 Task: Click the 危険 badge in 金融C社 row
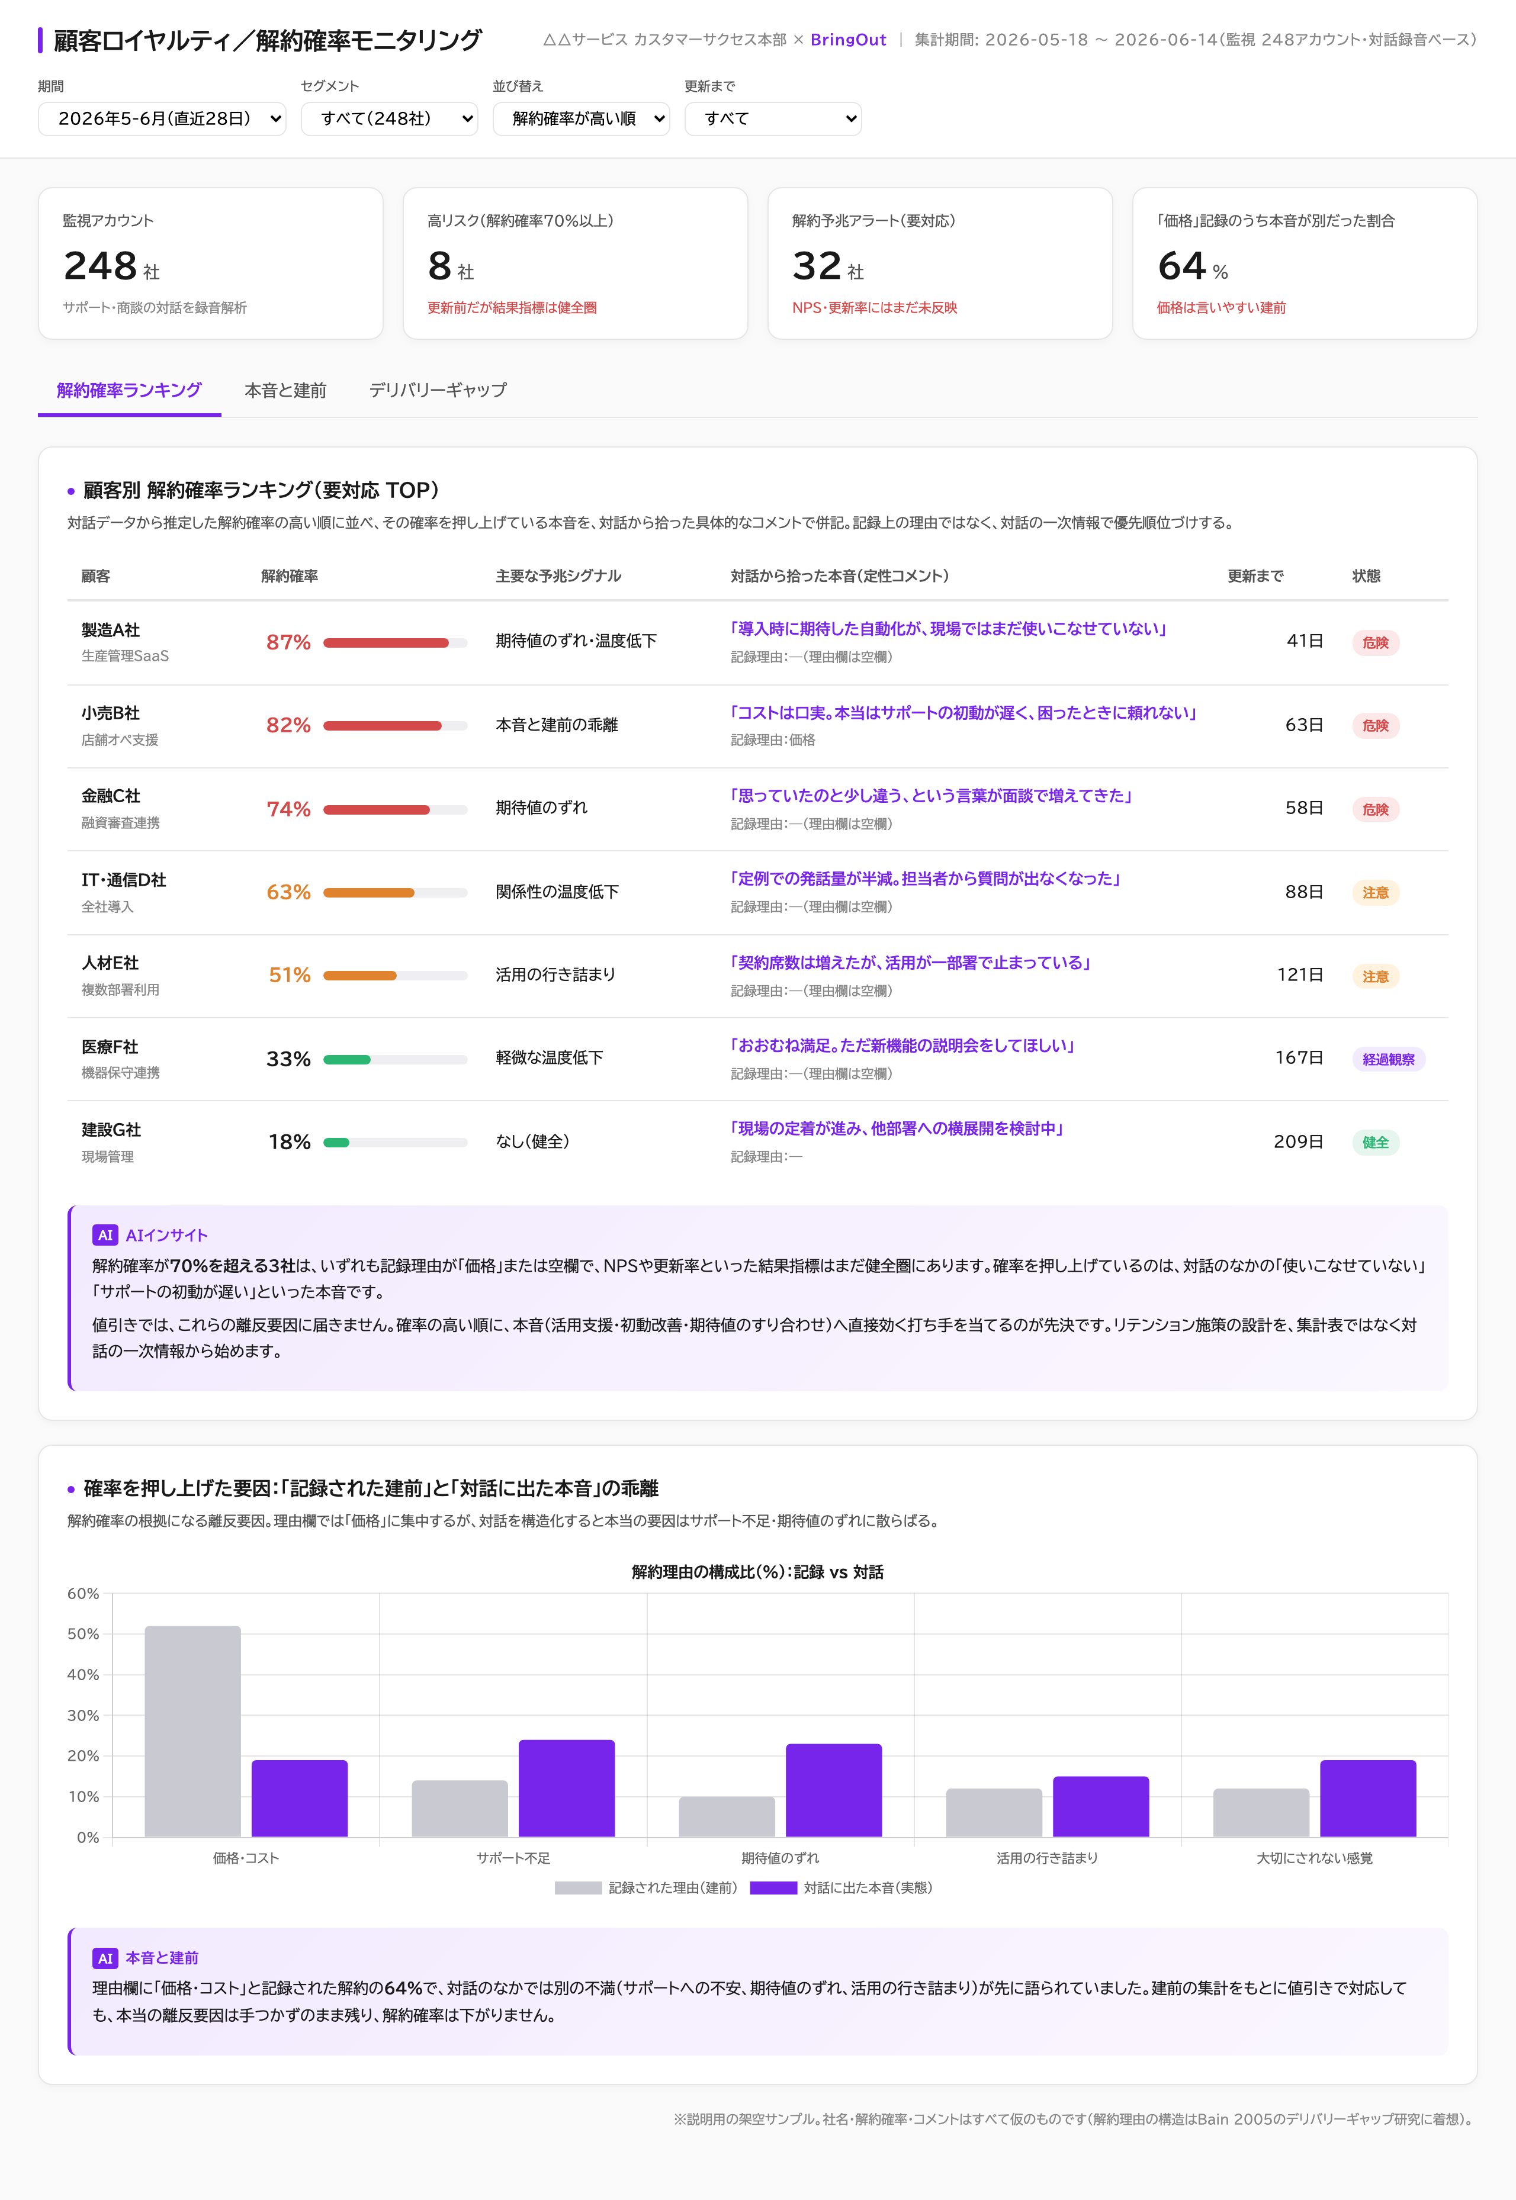coord(1374,810)
